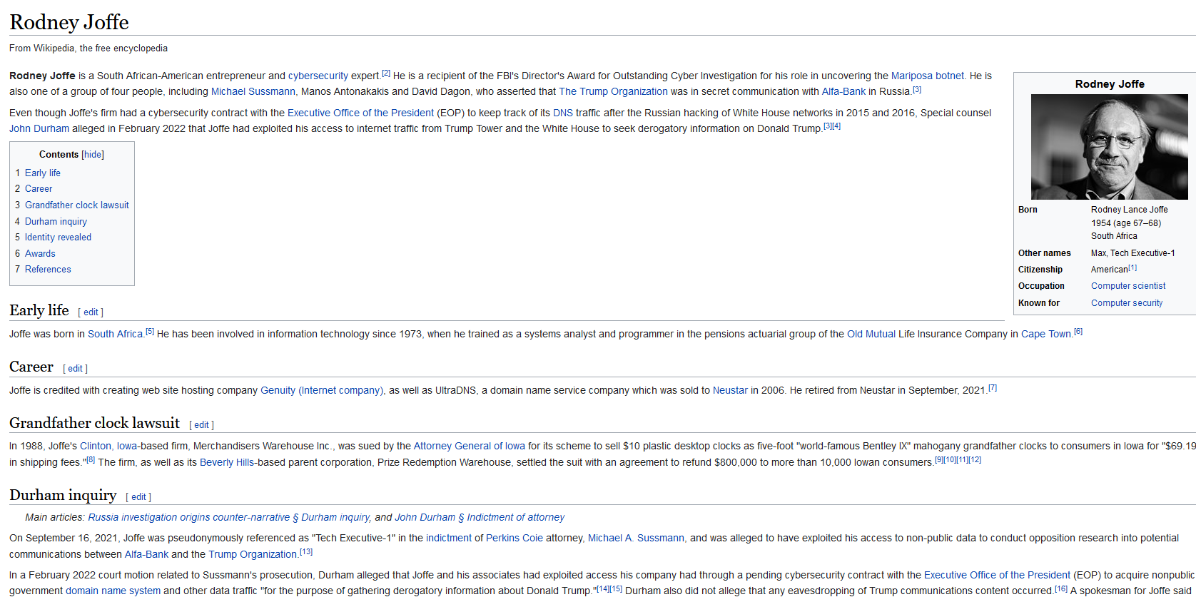Image resolution: width=1196 pixels, height=597 pixels.
Task: Open Michael Sussmann link in intro paragraph
Action: coord(253,91)
